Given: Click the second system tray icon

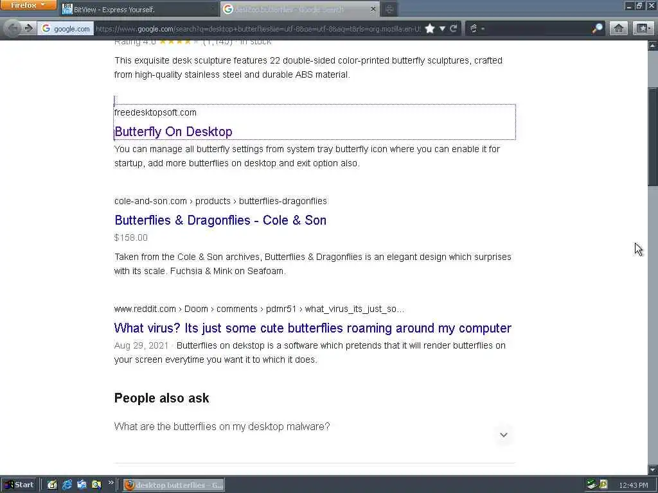Looking at the screenshot, I should pyautogui.click(x=603, y=485).
